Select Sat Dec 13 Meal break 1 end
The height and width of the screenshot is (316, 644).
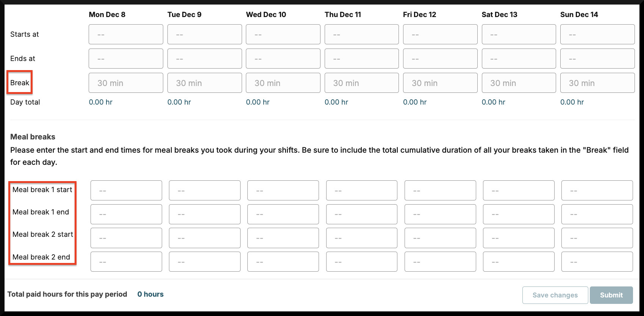pos(519,214)
